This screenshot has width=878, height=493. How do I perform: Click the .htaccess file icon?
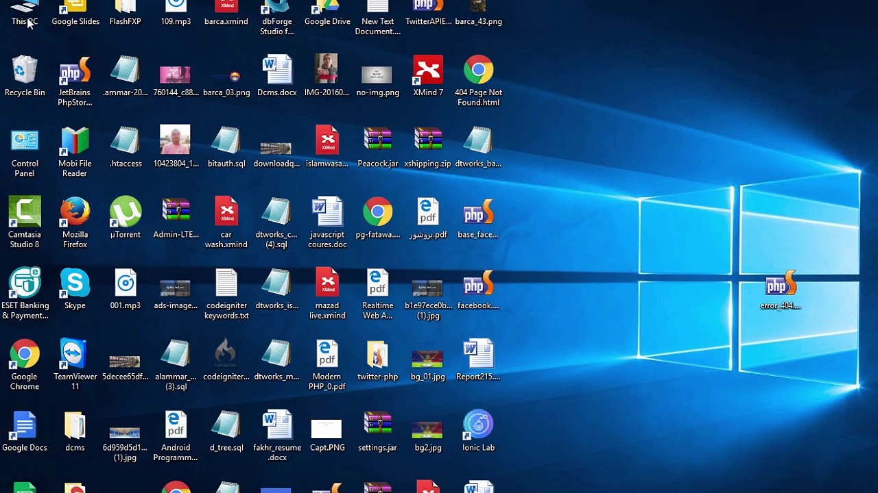(x=126, y=147)
